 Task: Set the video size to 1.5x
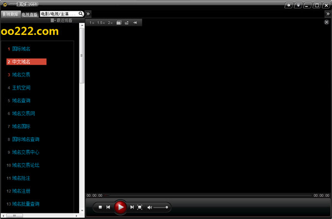point(101,23)
